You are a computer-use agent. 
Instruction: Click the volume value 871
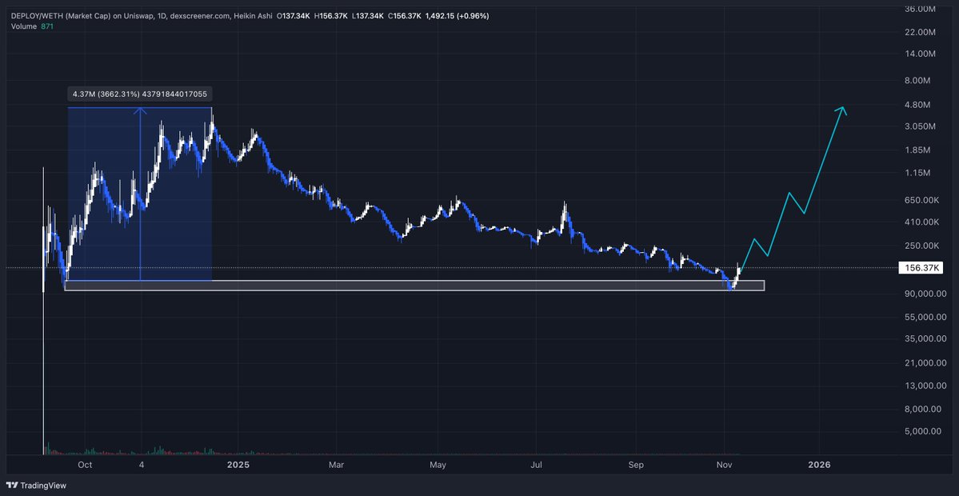pos(48,26)
